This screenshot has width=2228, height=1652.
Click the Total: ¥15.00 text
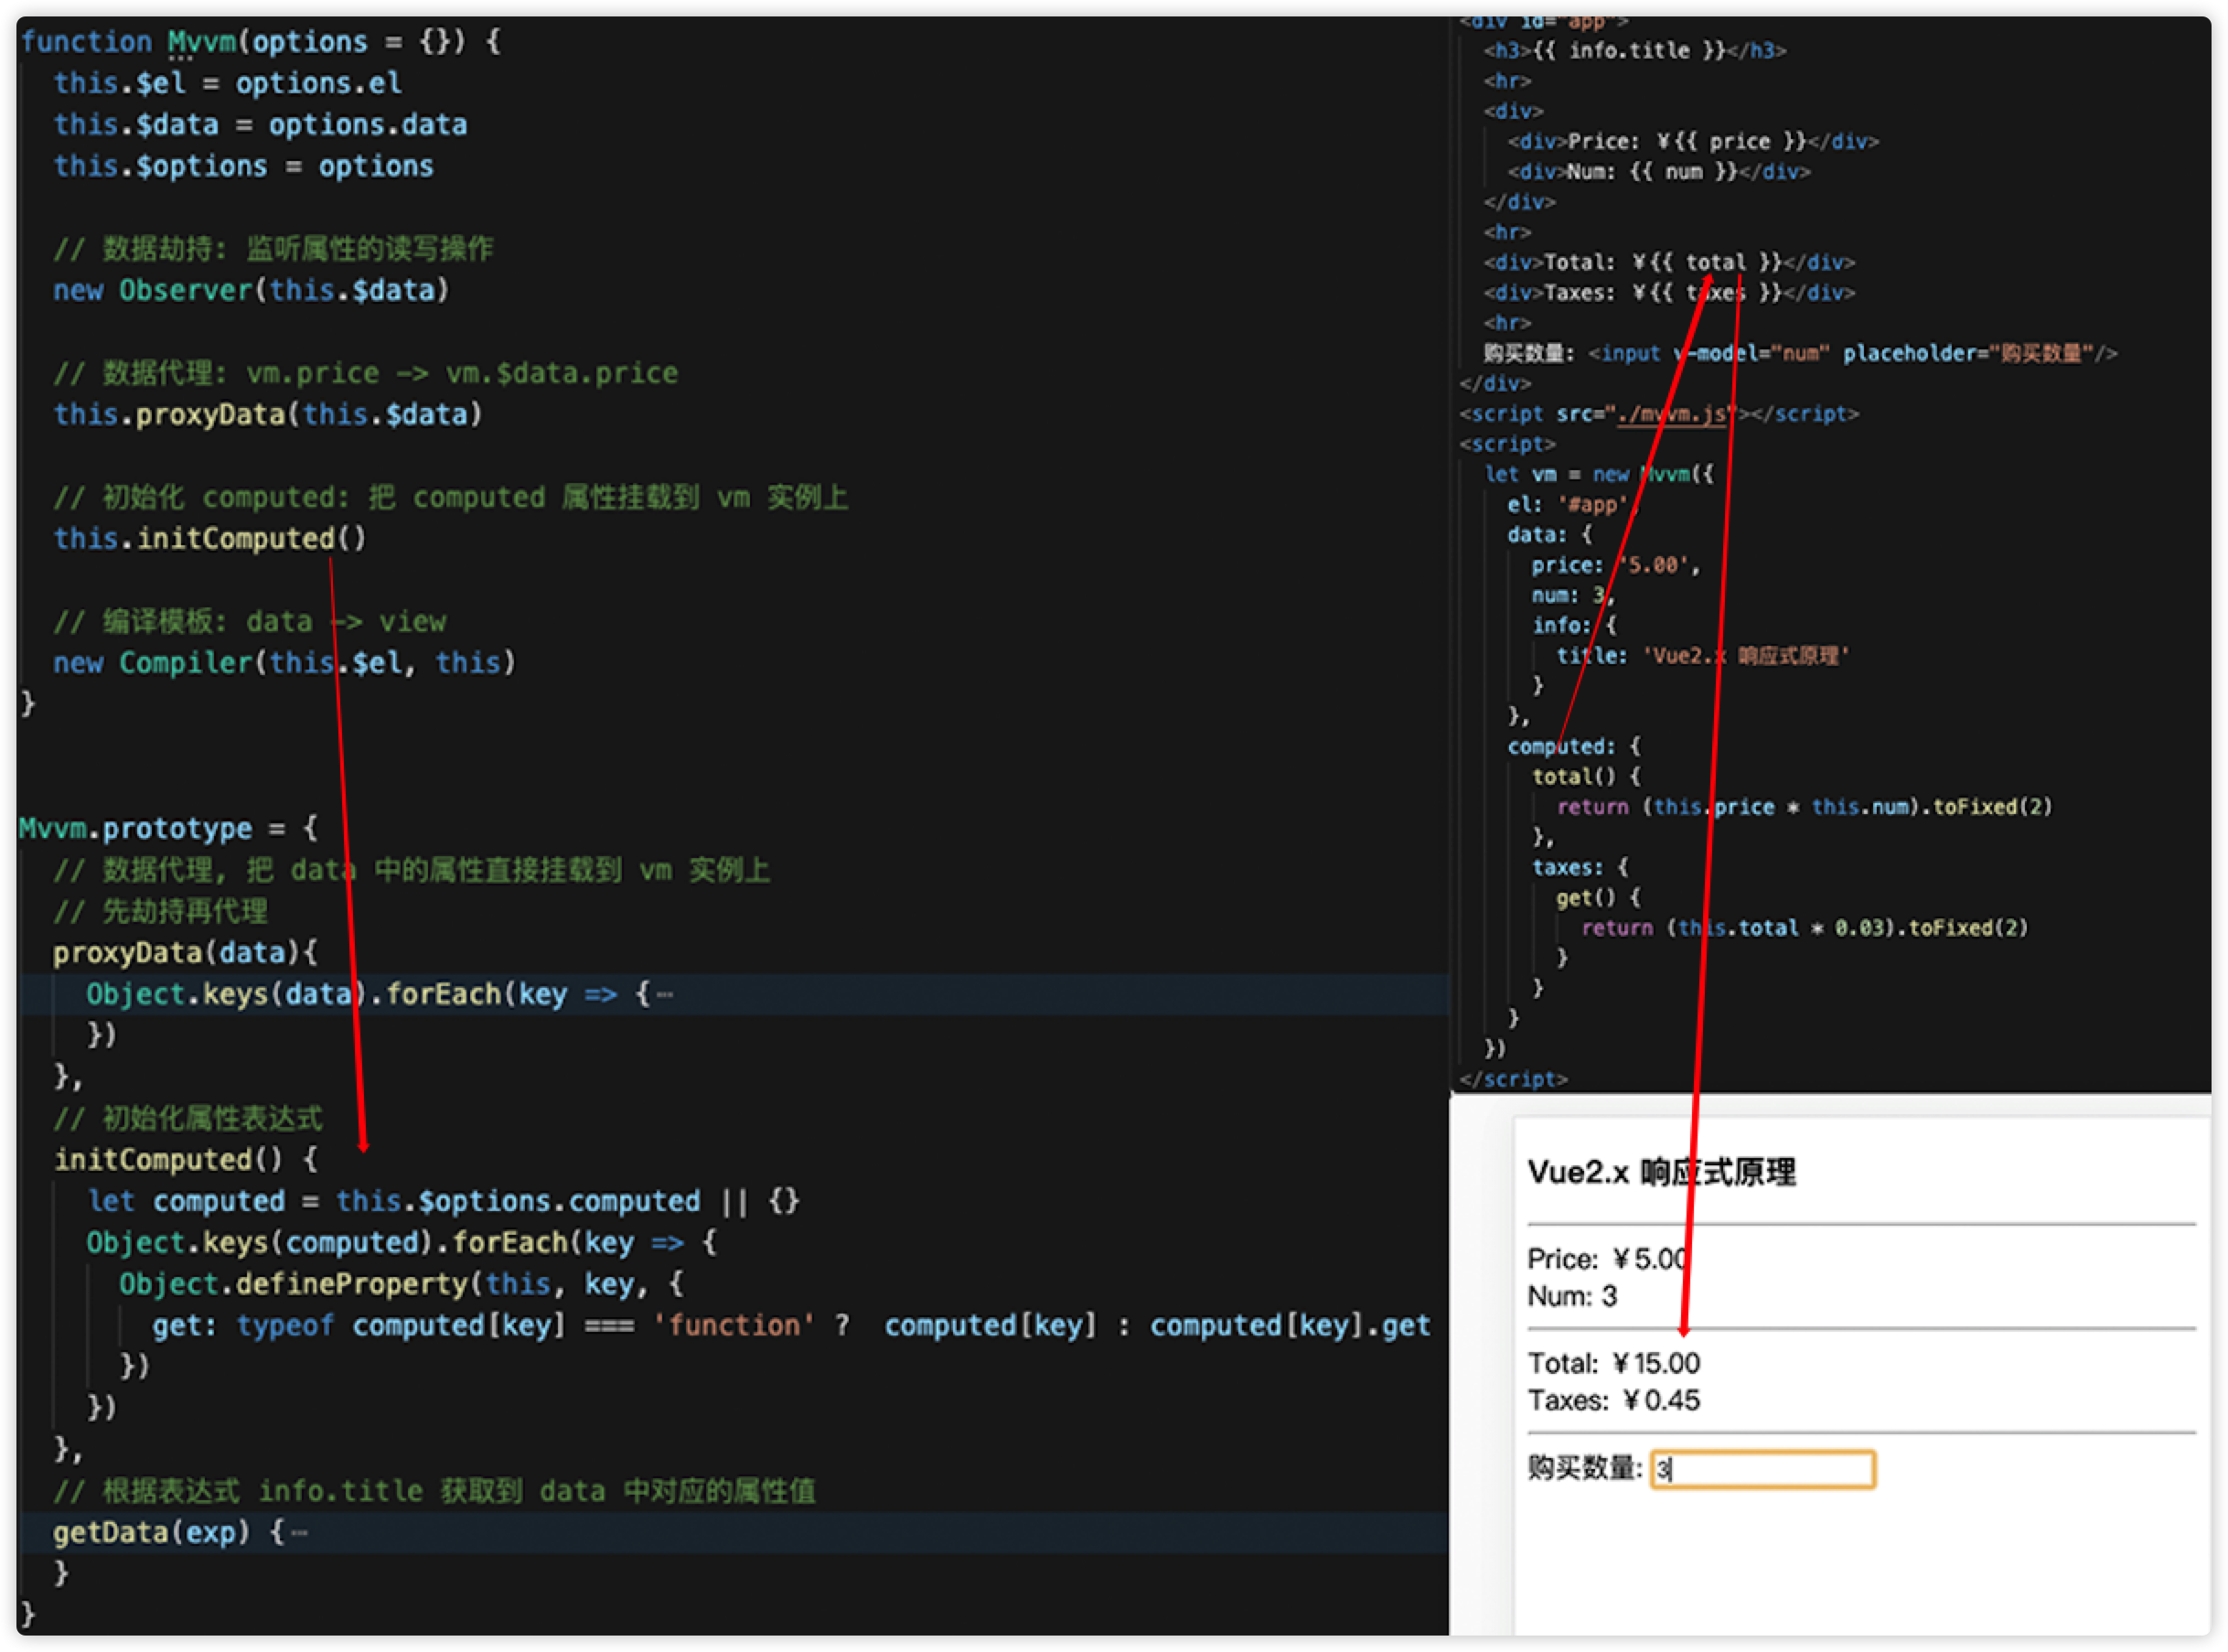pyautogui.click(x=1613, y=1363)
